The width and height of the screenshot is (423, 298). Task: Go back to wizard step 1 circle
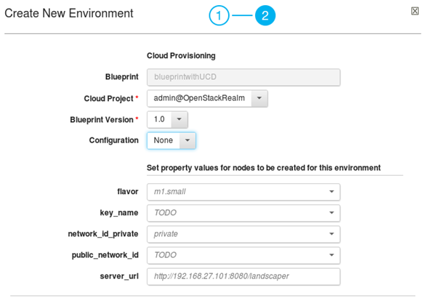pyautogui.click(x=219, y=15)
